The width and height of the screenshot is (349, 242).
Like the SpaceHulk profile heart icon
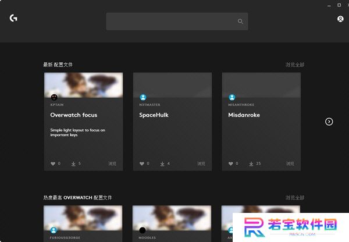142,163
